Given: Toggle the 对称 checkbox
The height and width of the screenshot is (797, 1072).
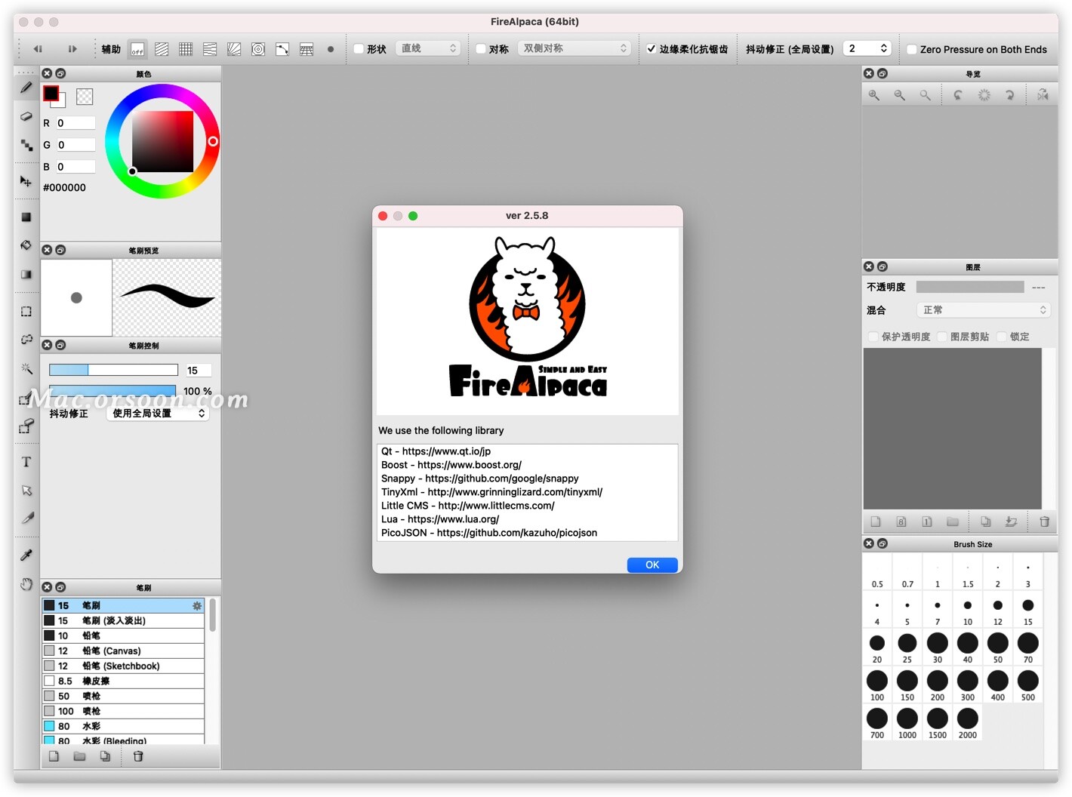Looking at the screenshot, I should 481,49.
